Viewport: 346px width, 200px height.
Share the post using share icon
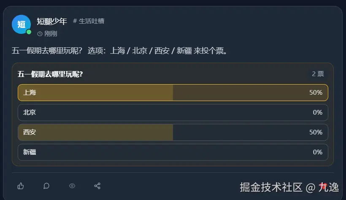97,186
